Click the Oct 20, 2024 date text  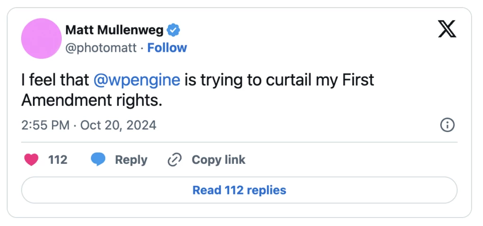(118, 126)
